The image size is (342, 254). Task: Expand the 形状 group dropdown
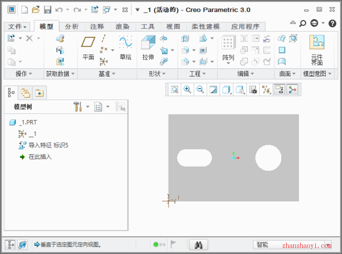(x=157, y=74)
